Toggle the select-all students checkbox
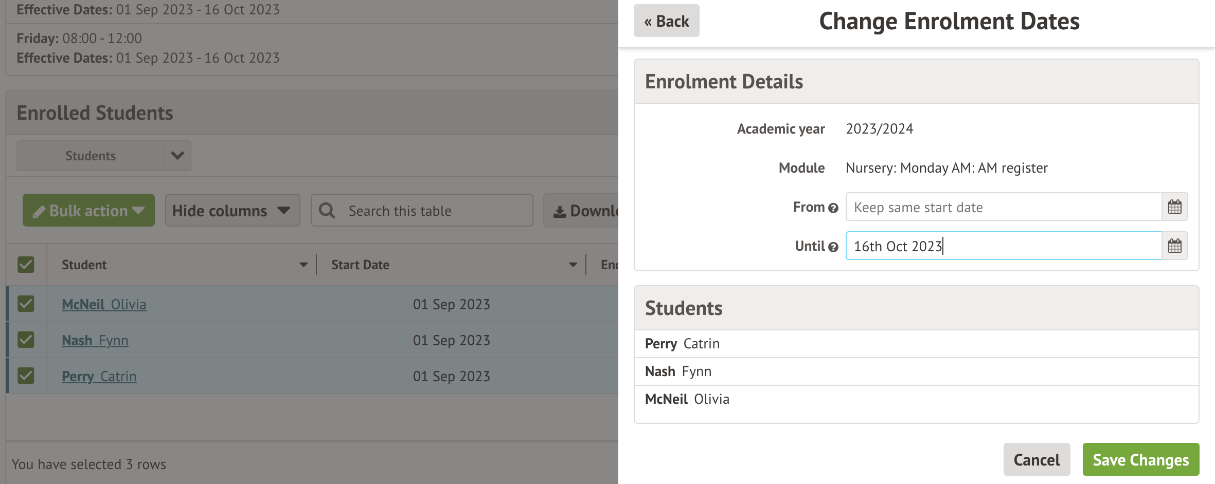This screenshot has width=1215, height=484. tap(26, 265)
